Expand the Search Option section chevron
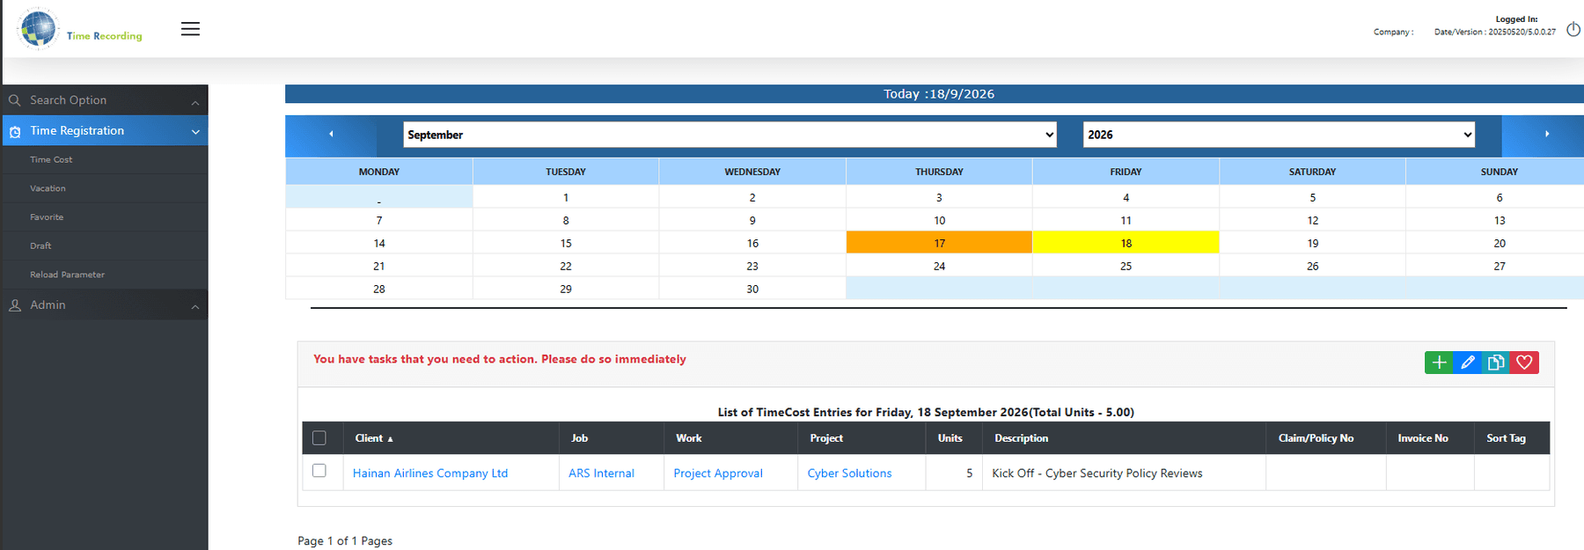 click(x=195, y=103)
